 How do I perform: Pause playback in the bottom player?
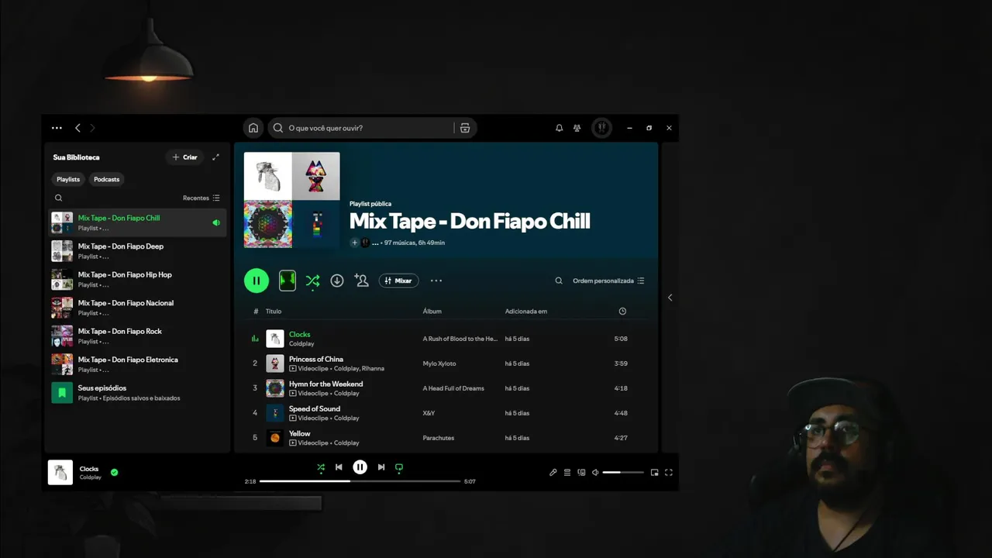360,467
